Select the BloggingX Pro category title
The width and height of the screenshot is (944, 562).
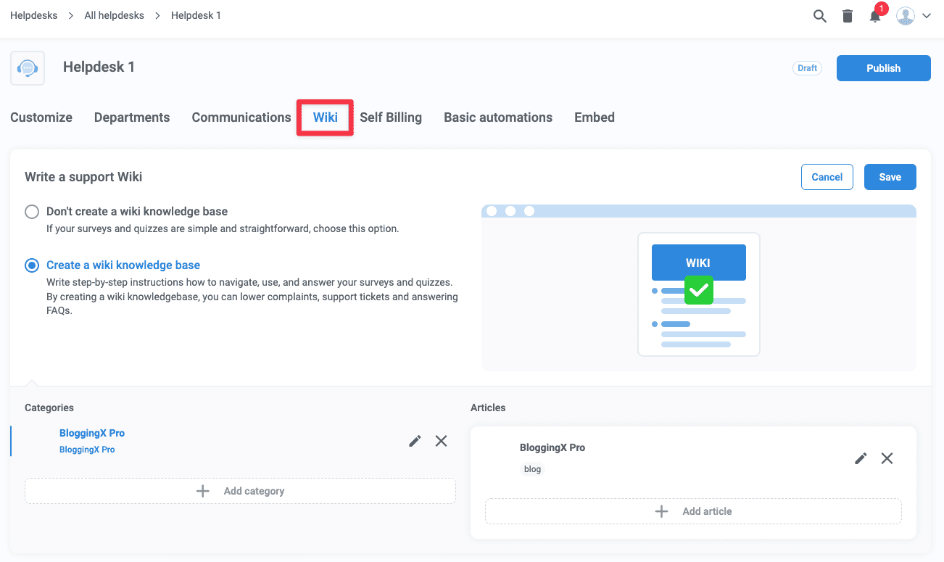[92, 433]
